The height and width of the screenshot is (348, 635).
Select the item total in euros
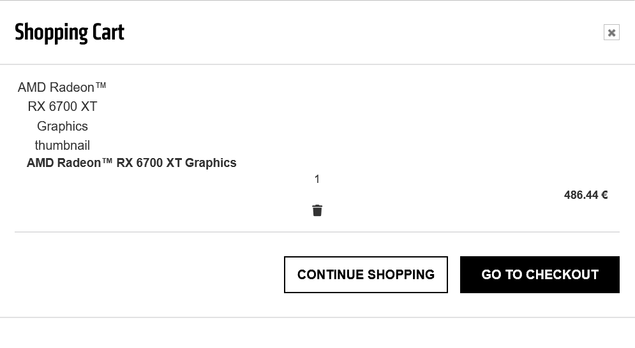click(x=585, y=195)
